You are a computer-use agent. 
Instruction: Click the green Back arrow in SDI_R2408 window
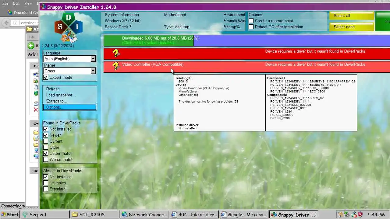click(31, 46)
